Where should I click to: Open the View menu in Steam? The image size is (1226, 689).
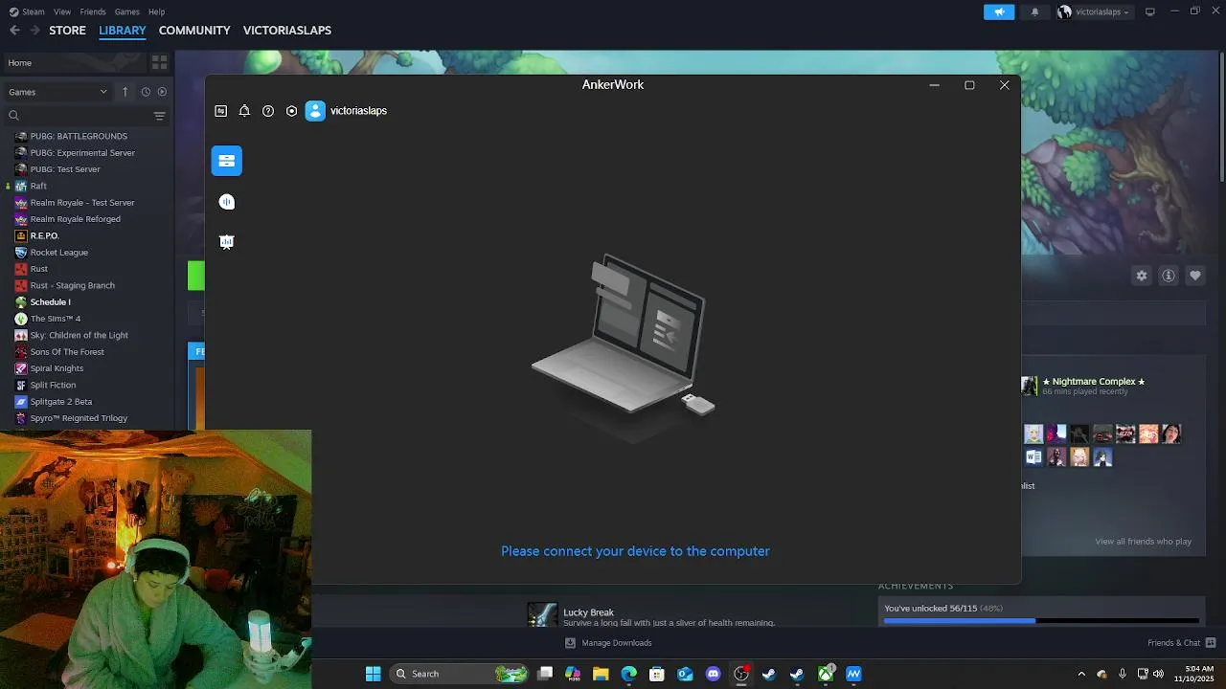62,11
